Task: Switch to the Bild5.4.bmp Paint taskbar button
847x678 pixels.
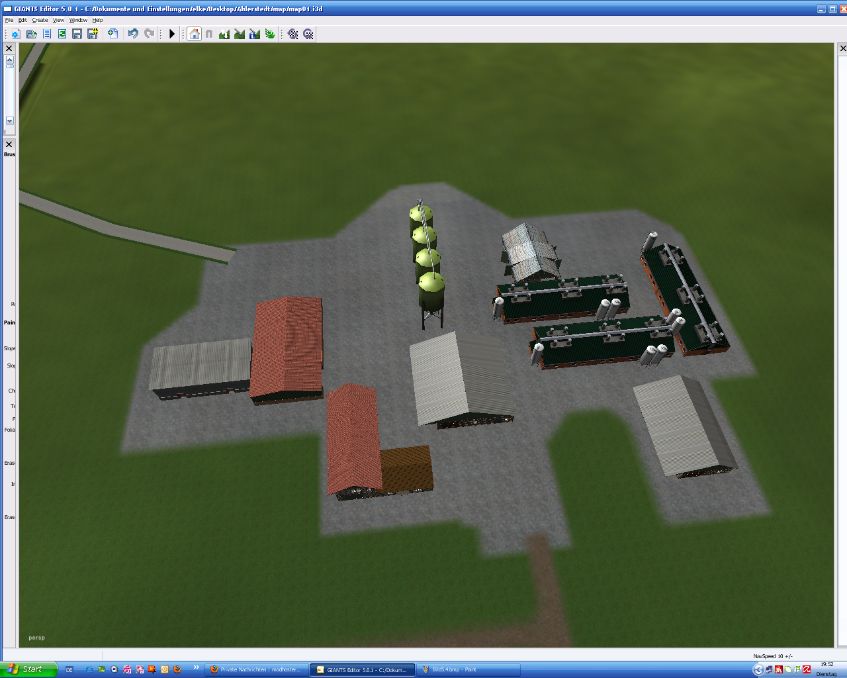Action: click(467, 669)
